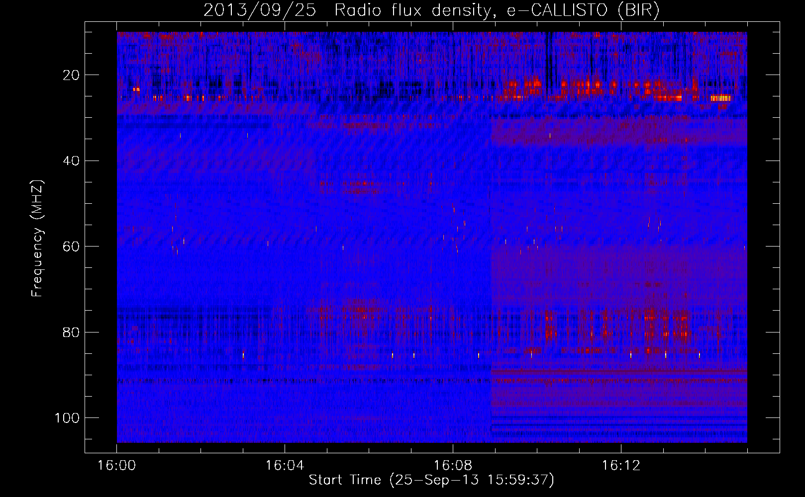Click the 20 frequency axis label
Screen dimensions: 805x497
click(71, 75)
